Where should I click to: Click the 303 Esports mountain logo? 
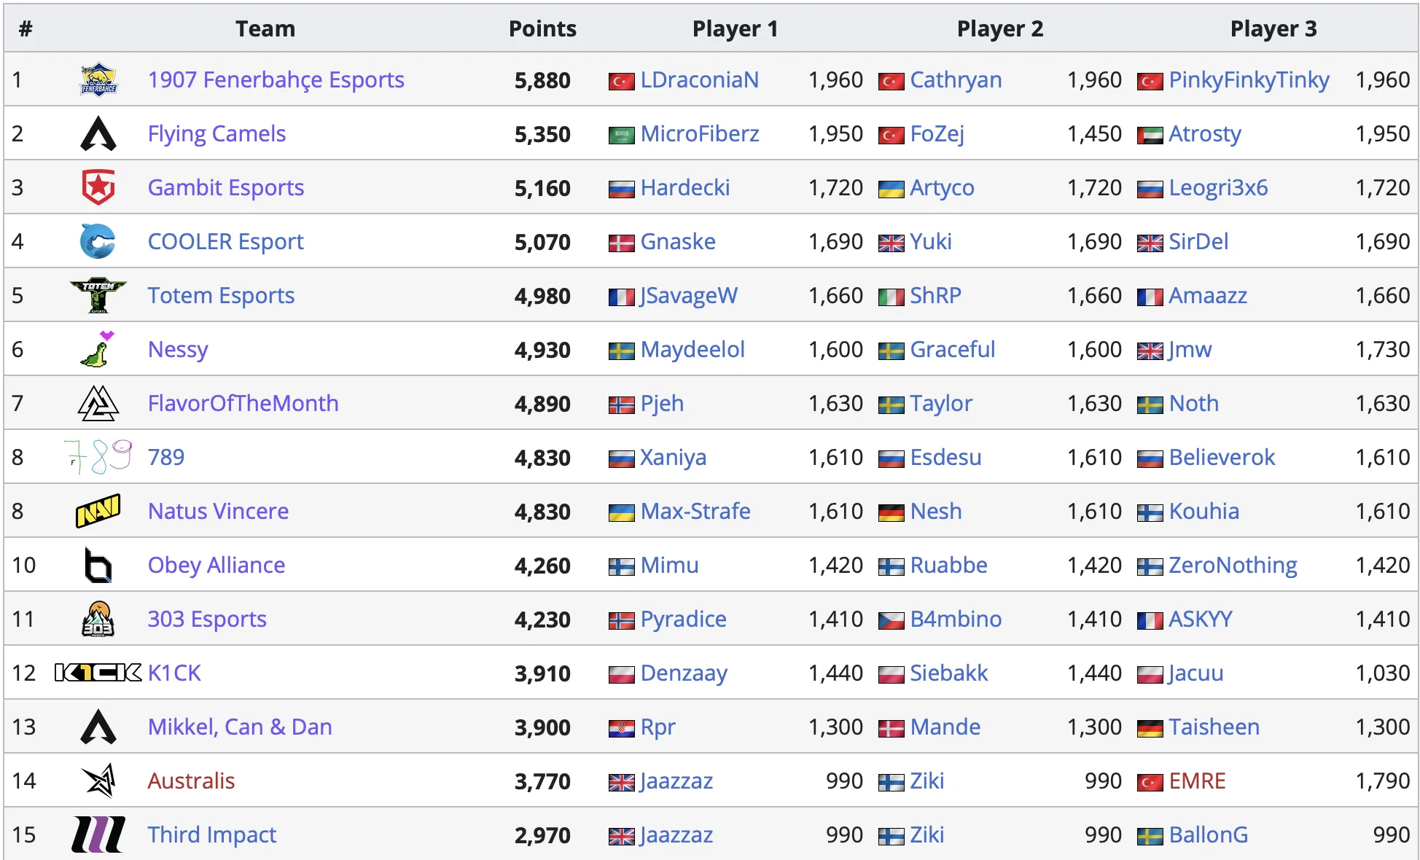(98, 619)
